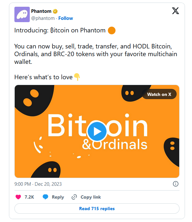Click the gold verified badge

tap(55, 12)
